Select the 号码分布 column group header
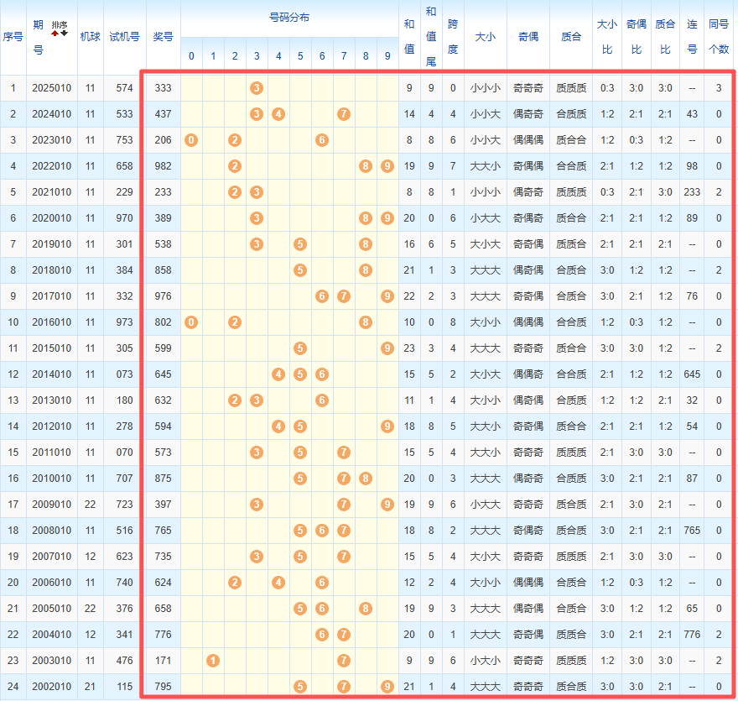This screenshot has width=738, height=701. (288, 18)
